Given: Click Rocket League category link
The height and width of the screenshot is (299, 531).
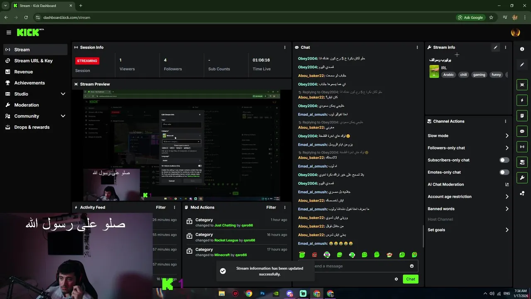Looking at the screenshot, I should 226,240.
